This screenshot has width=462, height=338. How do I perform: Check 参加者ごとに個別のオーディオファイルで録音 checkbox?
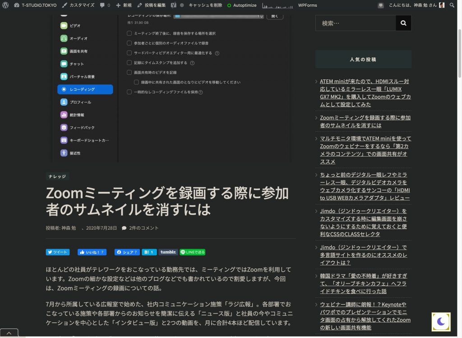(129, 43)
